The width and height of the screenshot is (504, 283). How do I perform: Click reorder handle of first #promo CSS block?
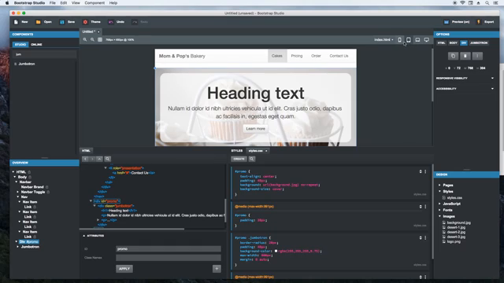[x=421, y=171]
